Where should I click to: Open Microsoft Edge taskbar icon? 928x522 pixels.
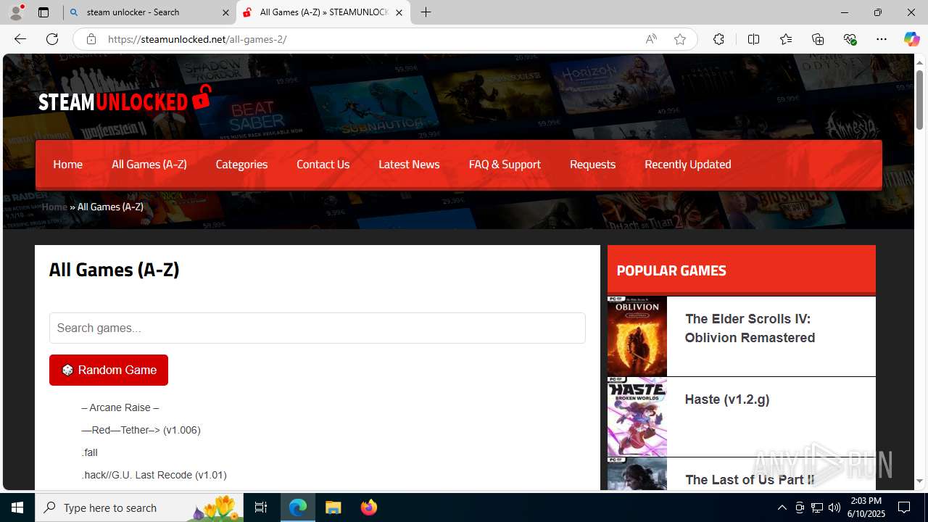[298, 507]
